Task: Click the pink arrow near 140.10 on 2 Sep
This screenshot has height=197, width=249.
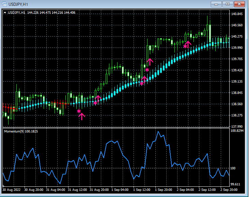Action: click(188, 44)
